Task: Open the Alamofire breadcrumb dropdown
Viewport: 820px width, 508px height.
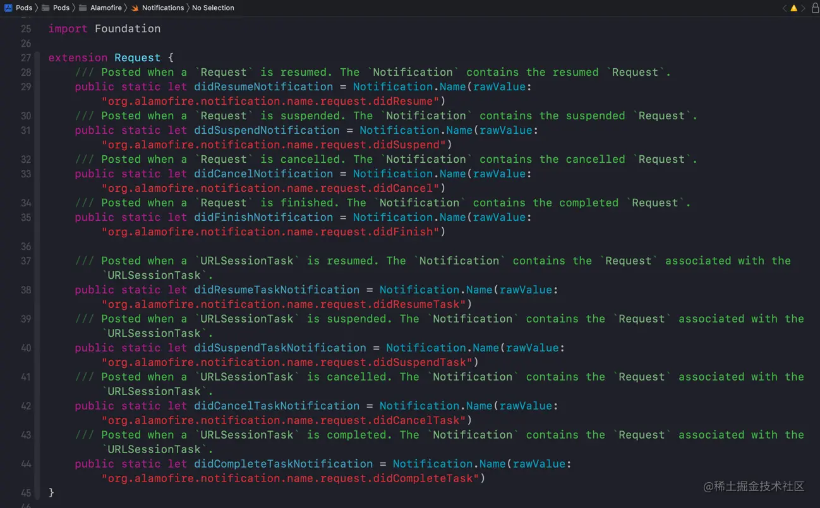Action: (x=105, y=8)
